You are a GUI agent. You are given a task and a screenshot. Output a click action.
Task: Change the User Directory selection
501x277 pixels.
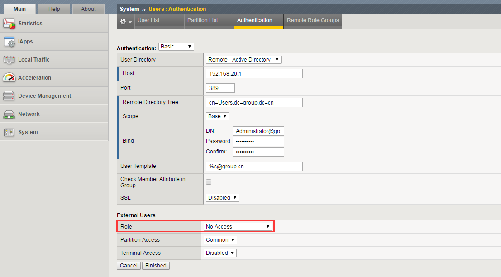[x=243, y=59]
